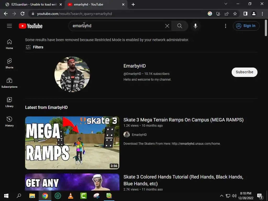Image resolution: width=268 pixels, height=201 pixels.
Task: Open the volume control in the tray
Action: tap(234, 196)
